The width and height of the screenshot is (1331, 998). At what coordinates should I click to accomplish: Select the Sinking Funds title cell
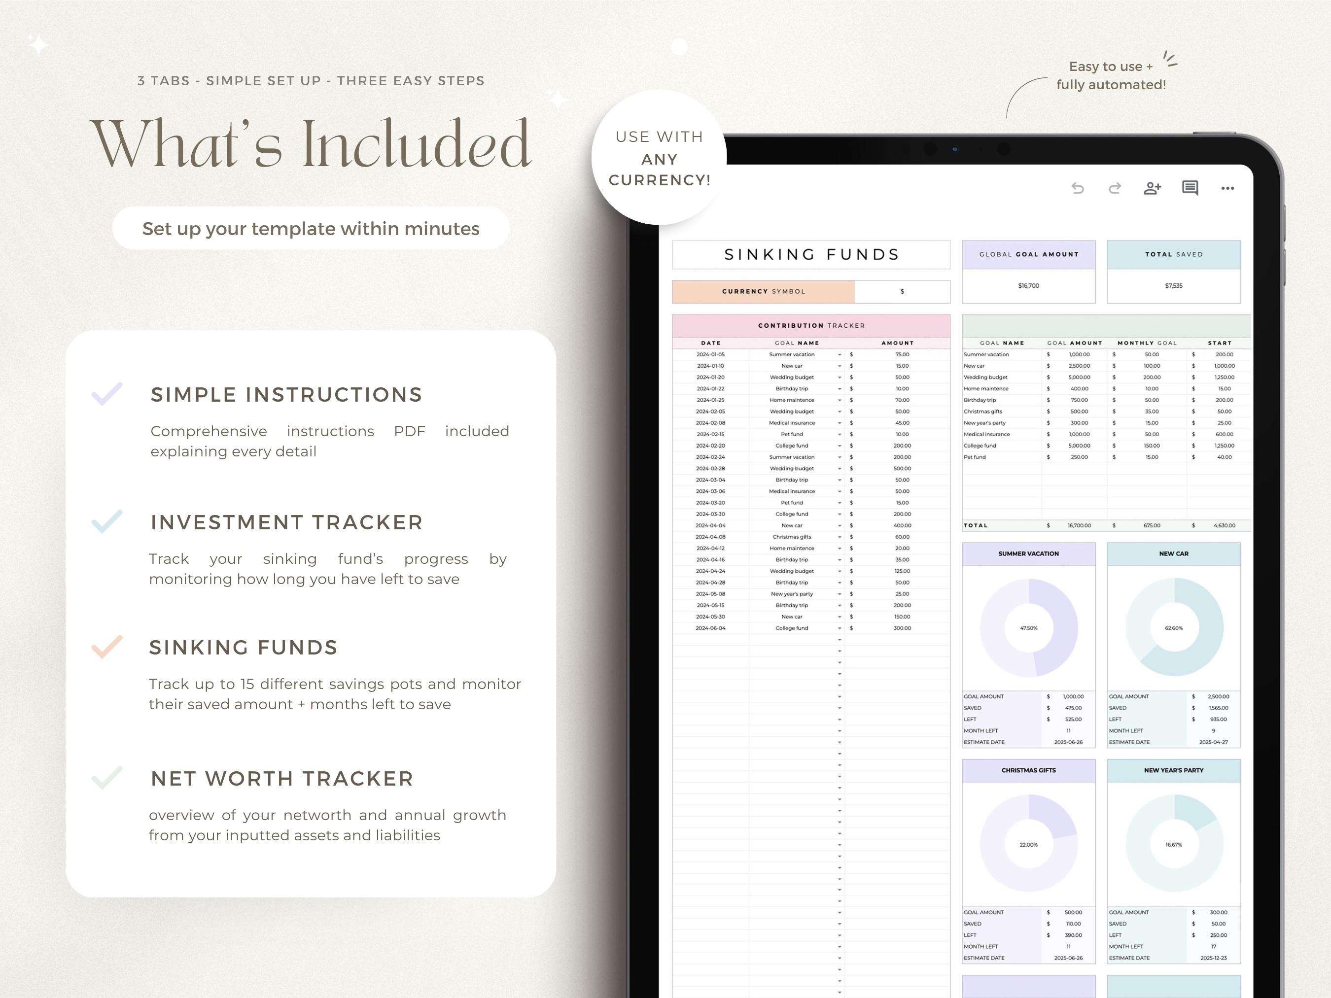pos(811,254)
